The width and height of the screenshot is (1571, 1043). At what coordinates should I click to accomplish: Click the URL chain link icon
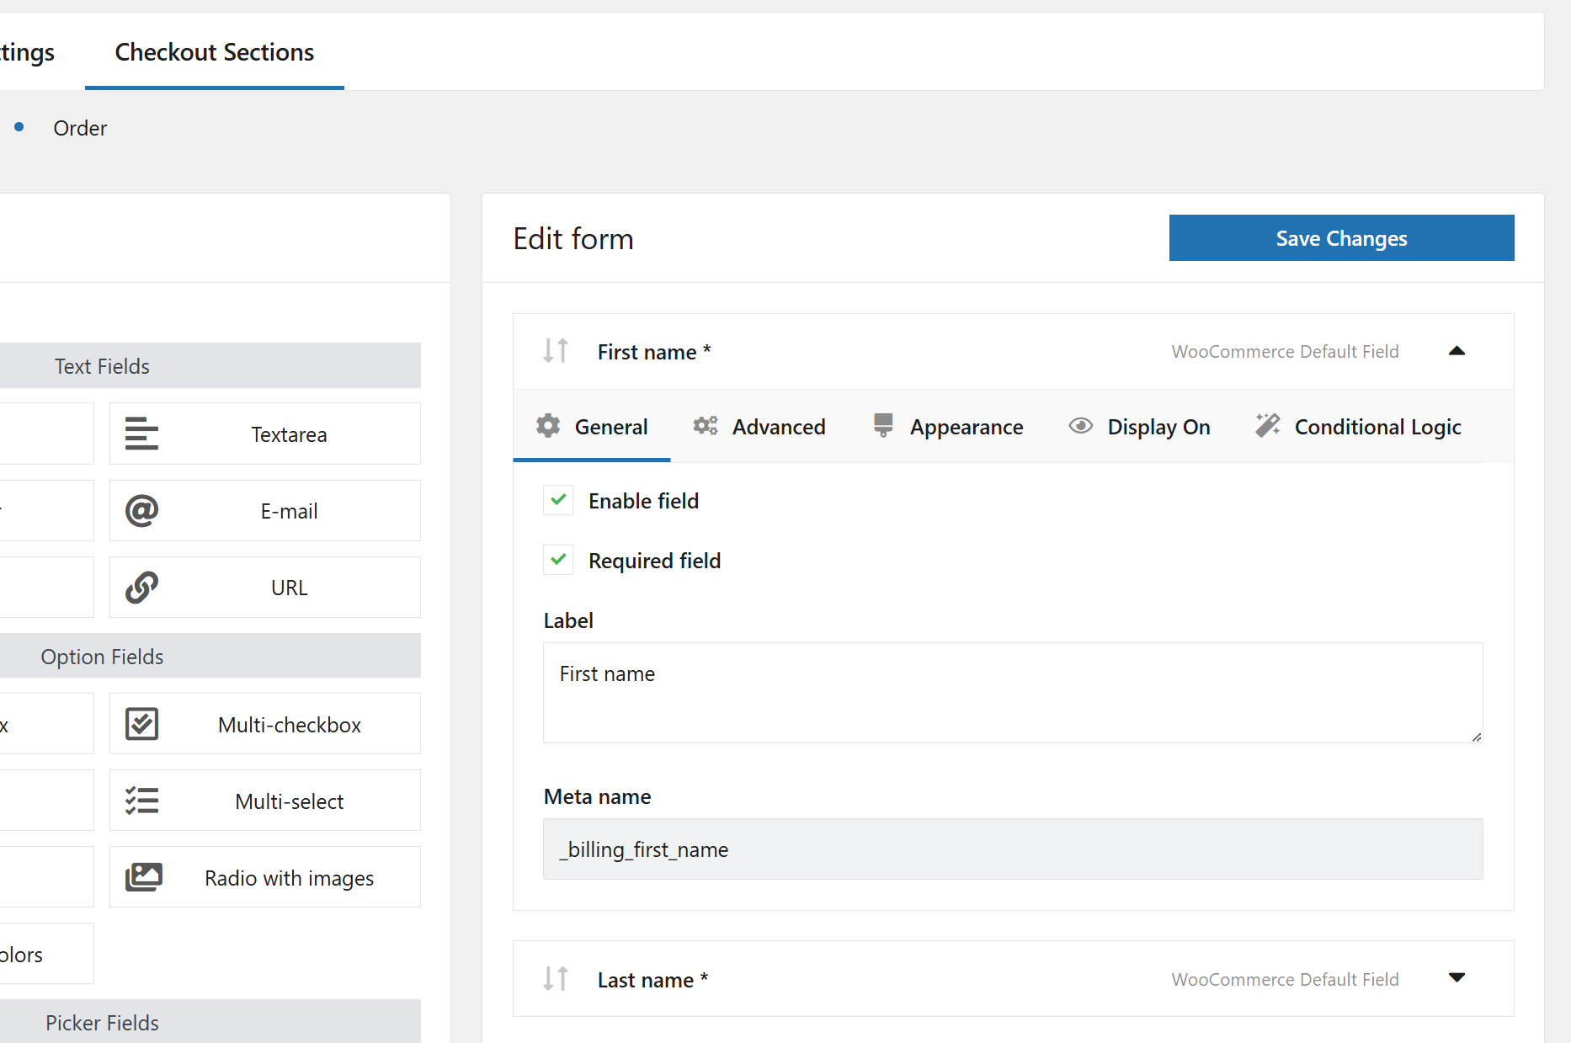pos(141,588)
